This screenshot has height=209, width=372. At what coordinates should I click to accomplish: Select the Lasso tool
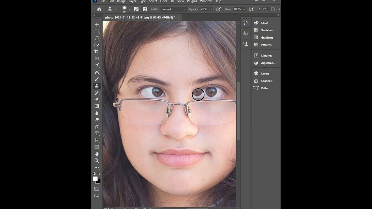[97, 38]
